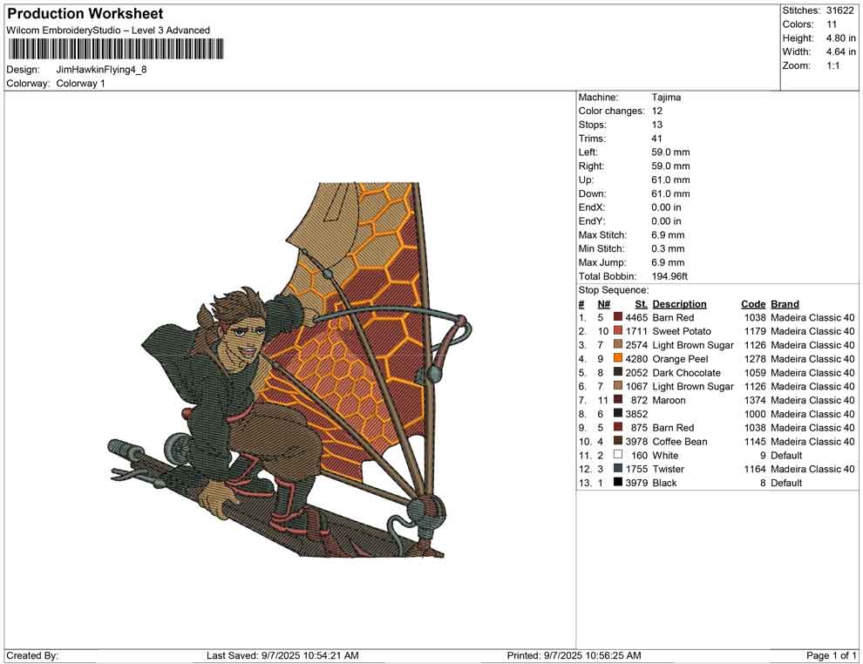Image resolution: width=863 pixels, height=664 pixels.
Task: Select the Width value "4.64 in"
Action: point(840,51)
